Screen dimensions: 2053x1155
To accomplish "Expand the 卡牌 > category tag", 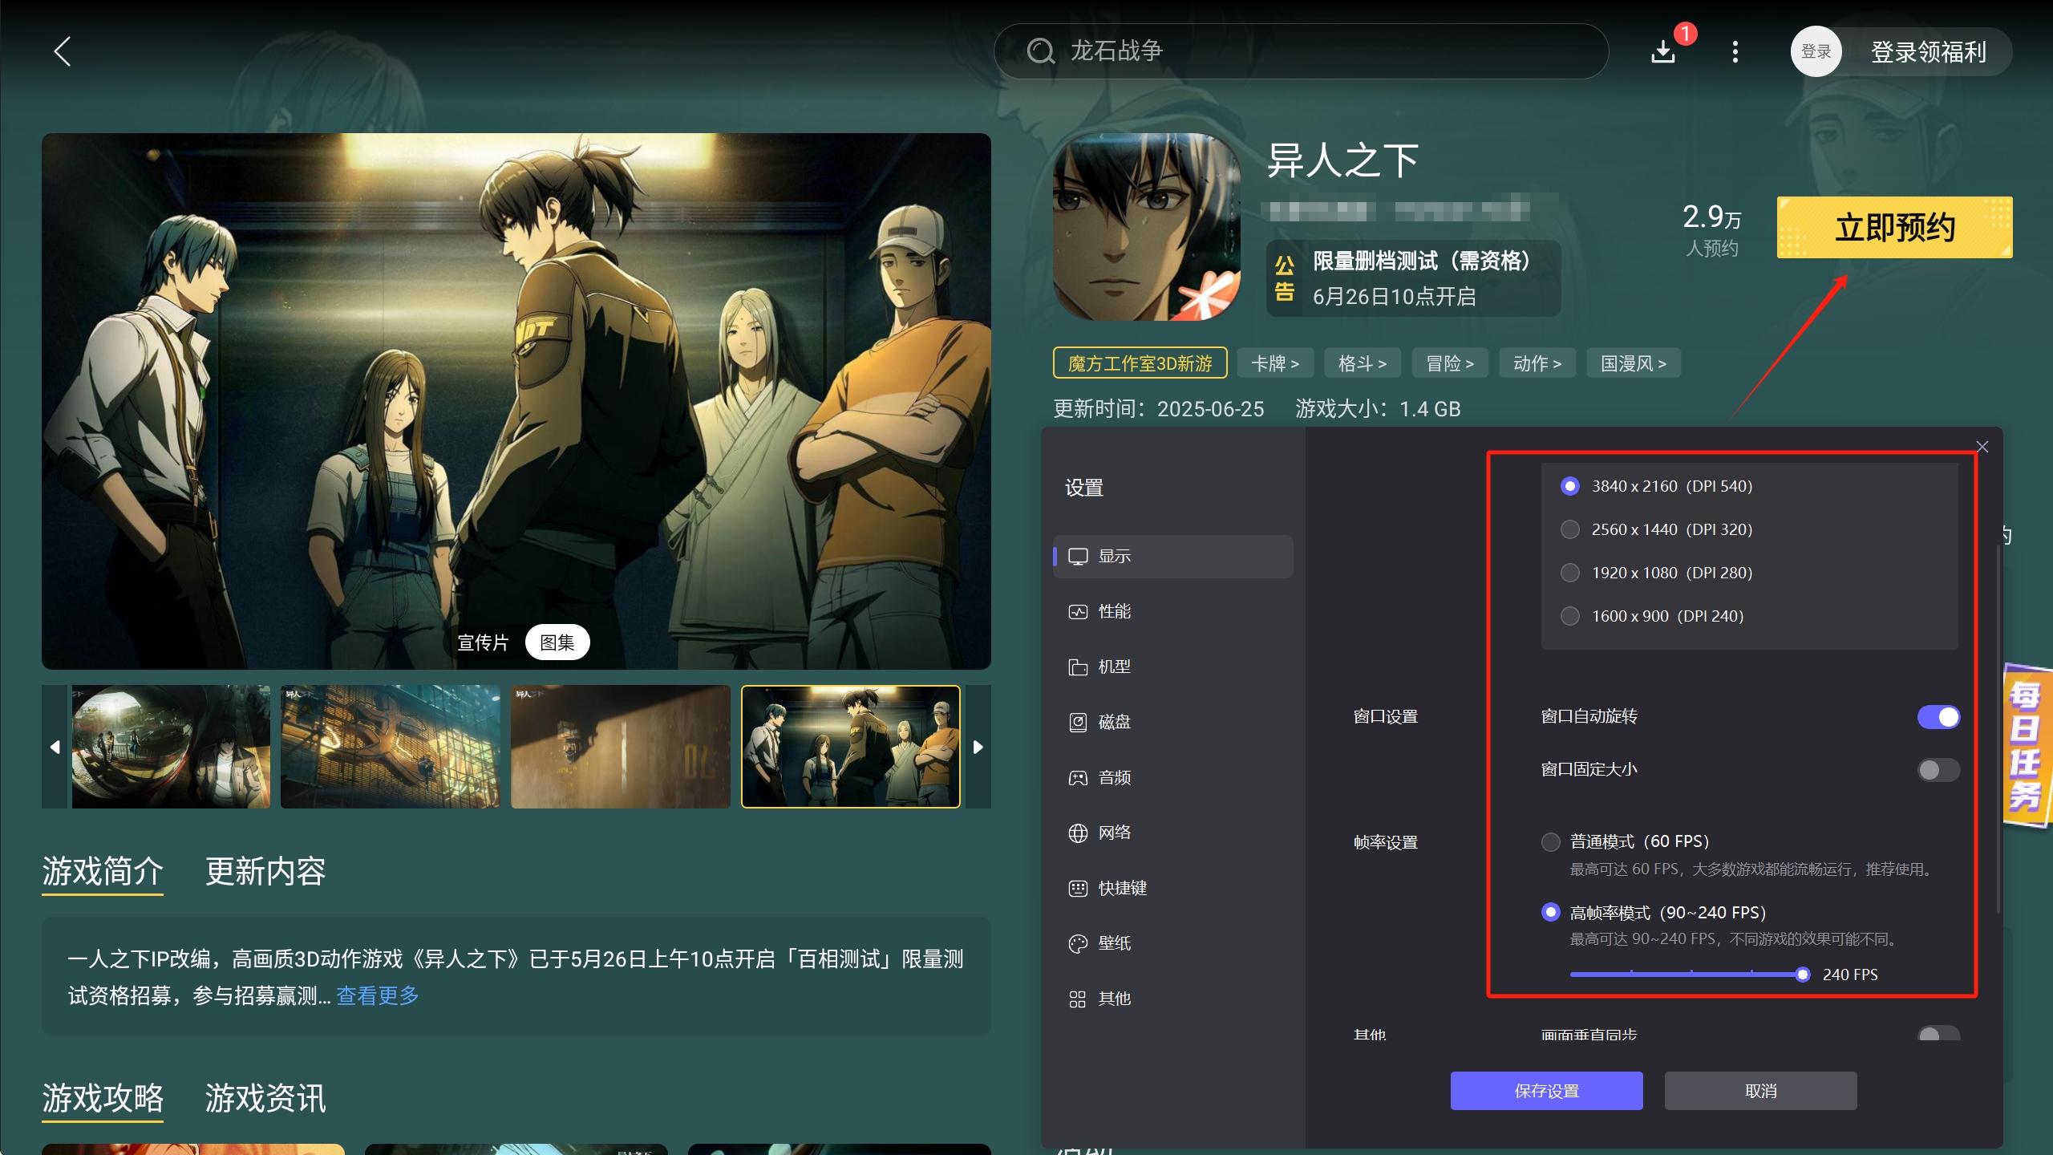I will click(1275, 363).
